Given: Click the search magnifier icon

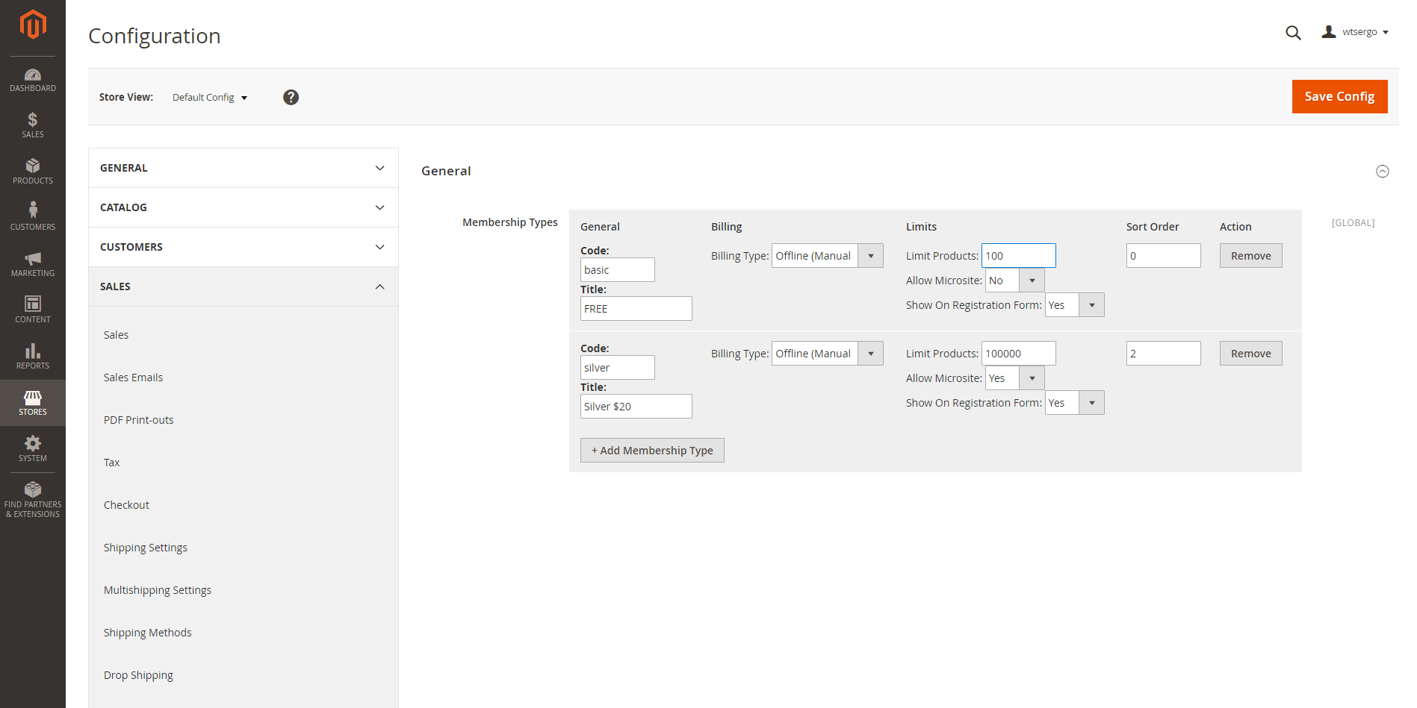Looking at the screenshot, I should coord(1293,33).
